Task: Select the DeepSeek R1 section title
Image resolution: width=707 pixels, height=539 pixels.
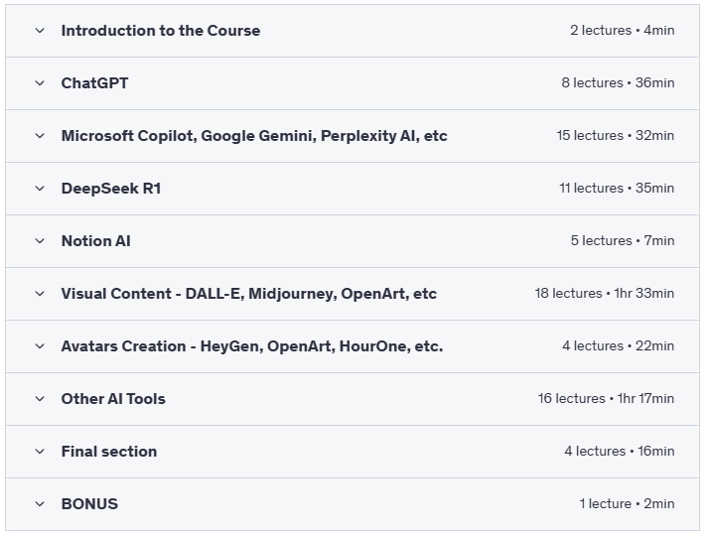Action: coord(110,189)
